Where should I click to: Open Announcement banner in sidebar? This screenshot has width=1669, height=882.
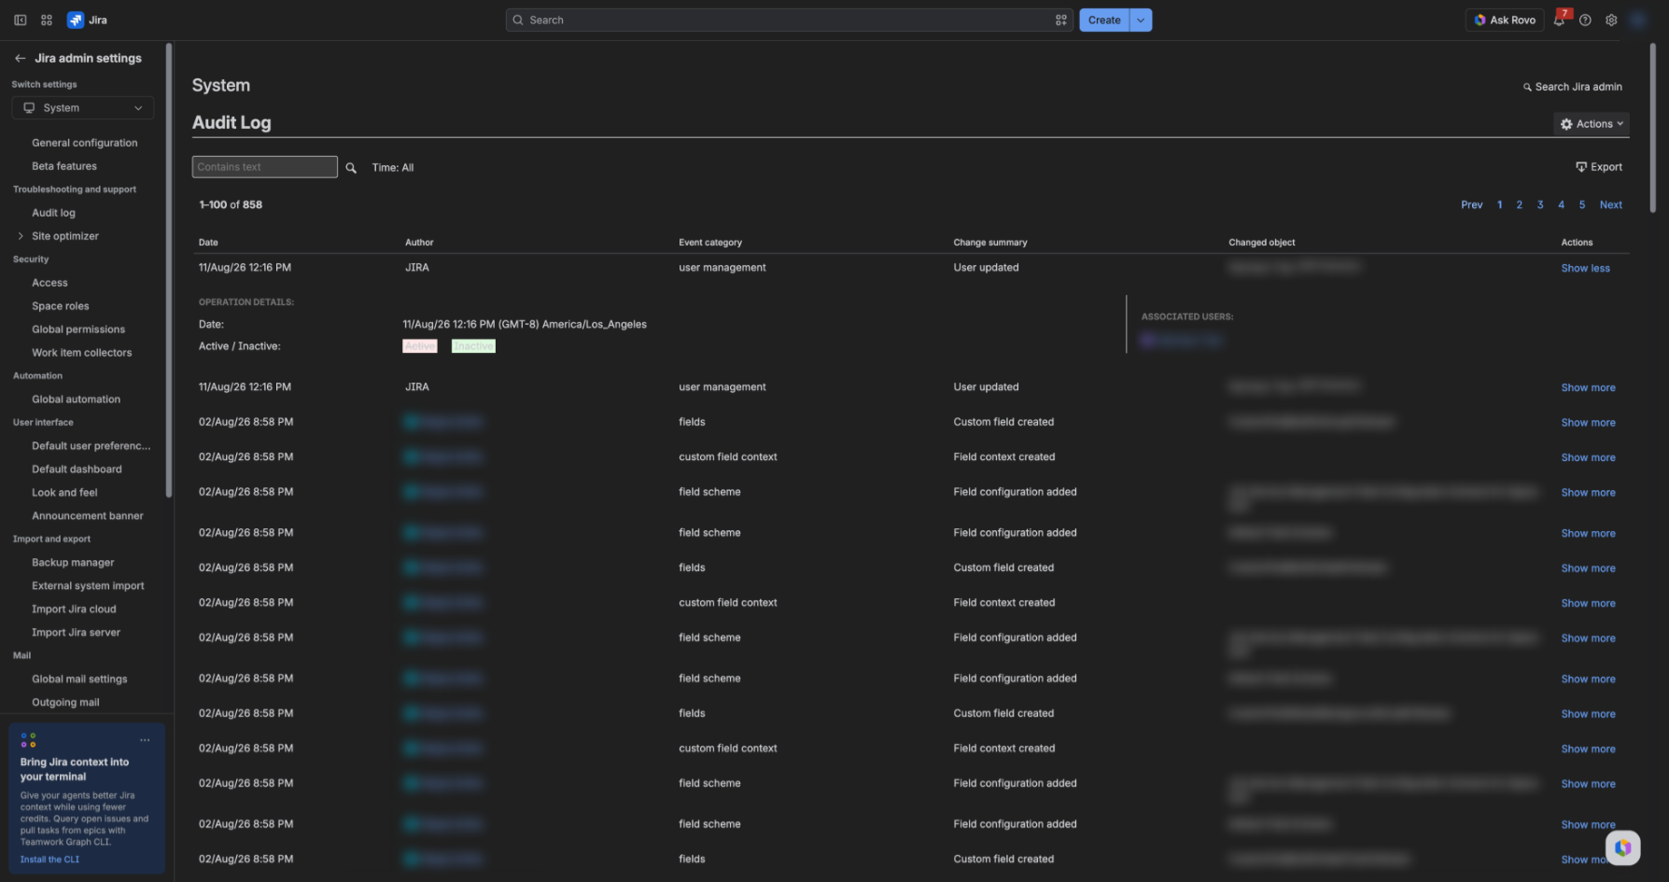tap(88, 516)
